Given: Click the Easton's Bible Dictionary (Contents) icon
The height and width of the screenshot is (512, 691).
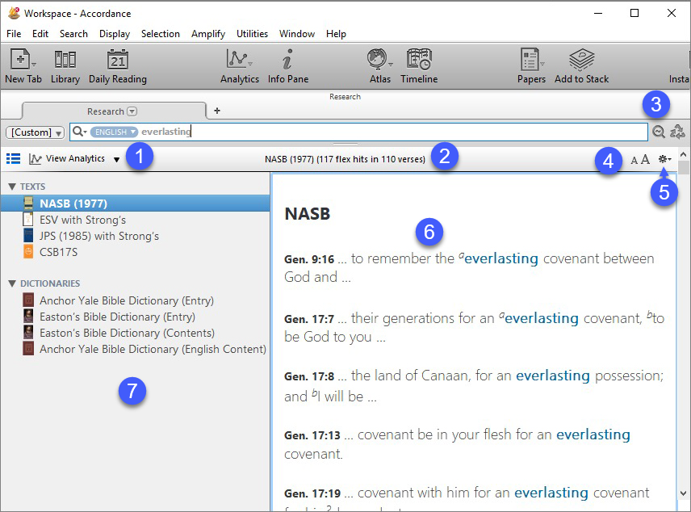Looking at the screenshot, I should point(28,333).
